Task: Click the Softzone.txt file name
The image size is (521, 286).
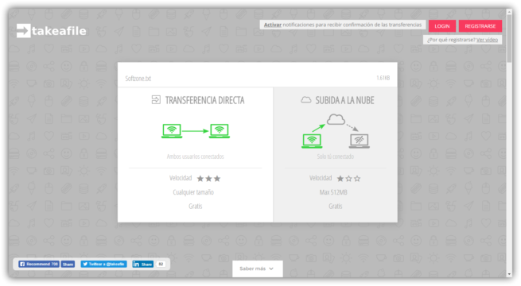Action: point(138,79)
